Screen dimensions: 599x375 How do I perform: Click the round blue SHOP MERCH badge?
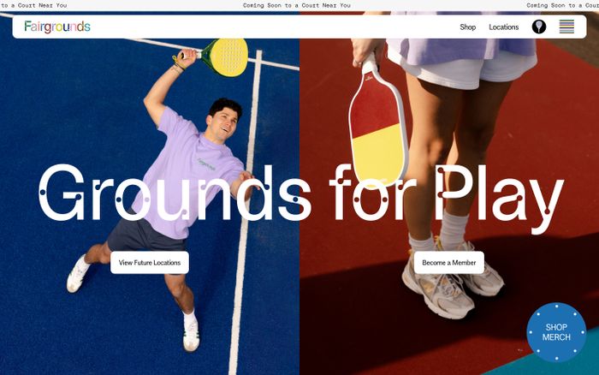(556, 332)
